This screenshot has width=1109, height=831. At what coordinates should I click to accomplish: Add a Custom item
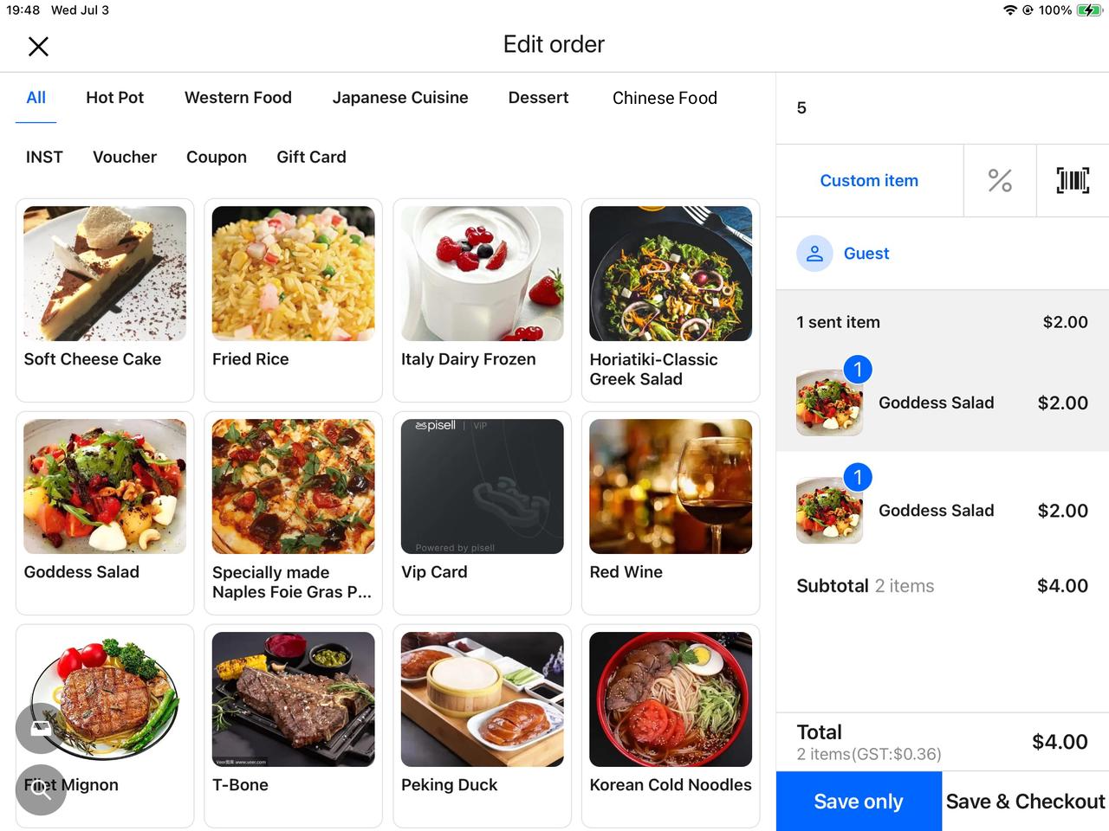(x=869, y=180)
